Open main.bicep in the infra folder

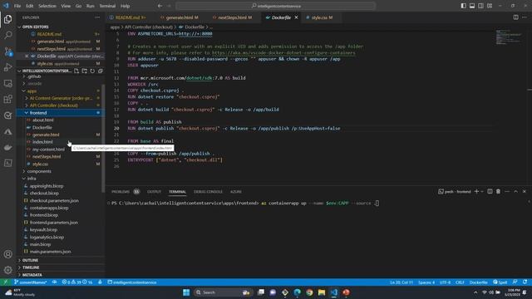(40, 244)
